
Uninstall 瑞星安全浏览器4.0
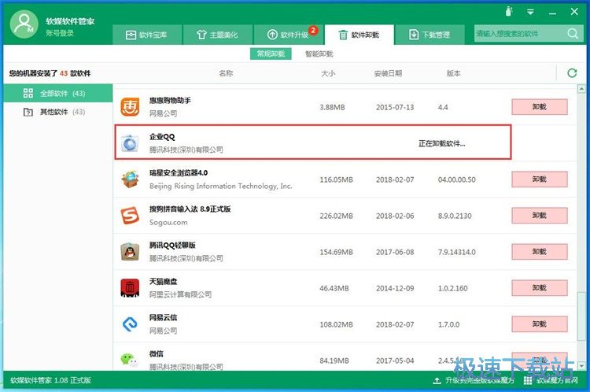coord(540,179)
